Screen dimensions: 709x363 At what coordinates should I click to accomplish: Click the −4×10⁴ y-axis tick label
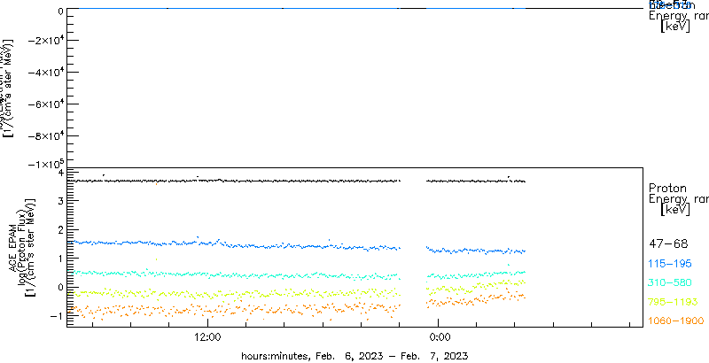point(45,73)
